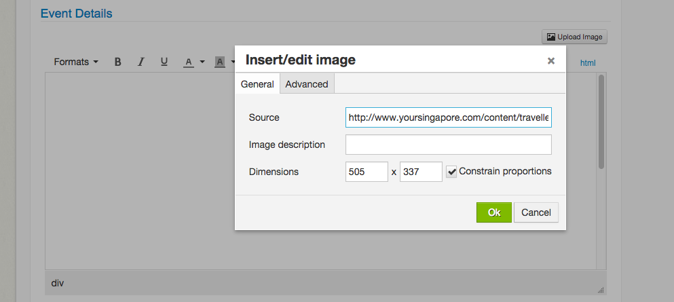
Task: Uncheck Constrain proportions checkbox
Action: 451,172
